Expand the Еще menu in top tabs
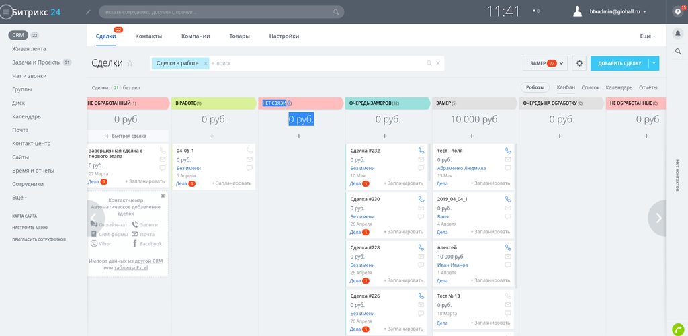Screen dimensions: 688x336 click(647, 36)
